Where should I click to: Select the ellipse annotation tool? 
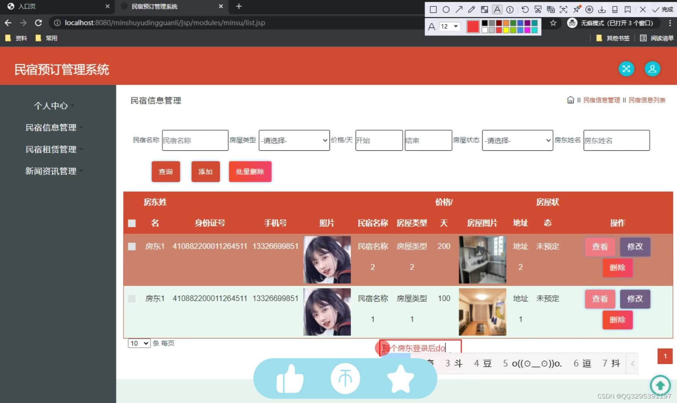click(x=446, y=10)
